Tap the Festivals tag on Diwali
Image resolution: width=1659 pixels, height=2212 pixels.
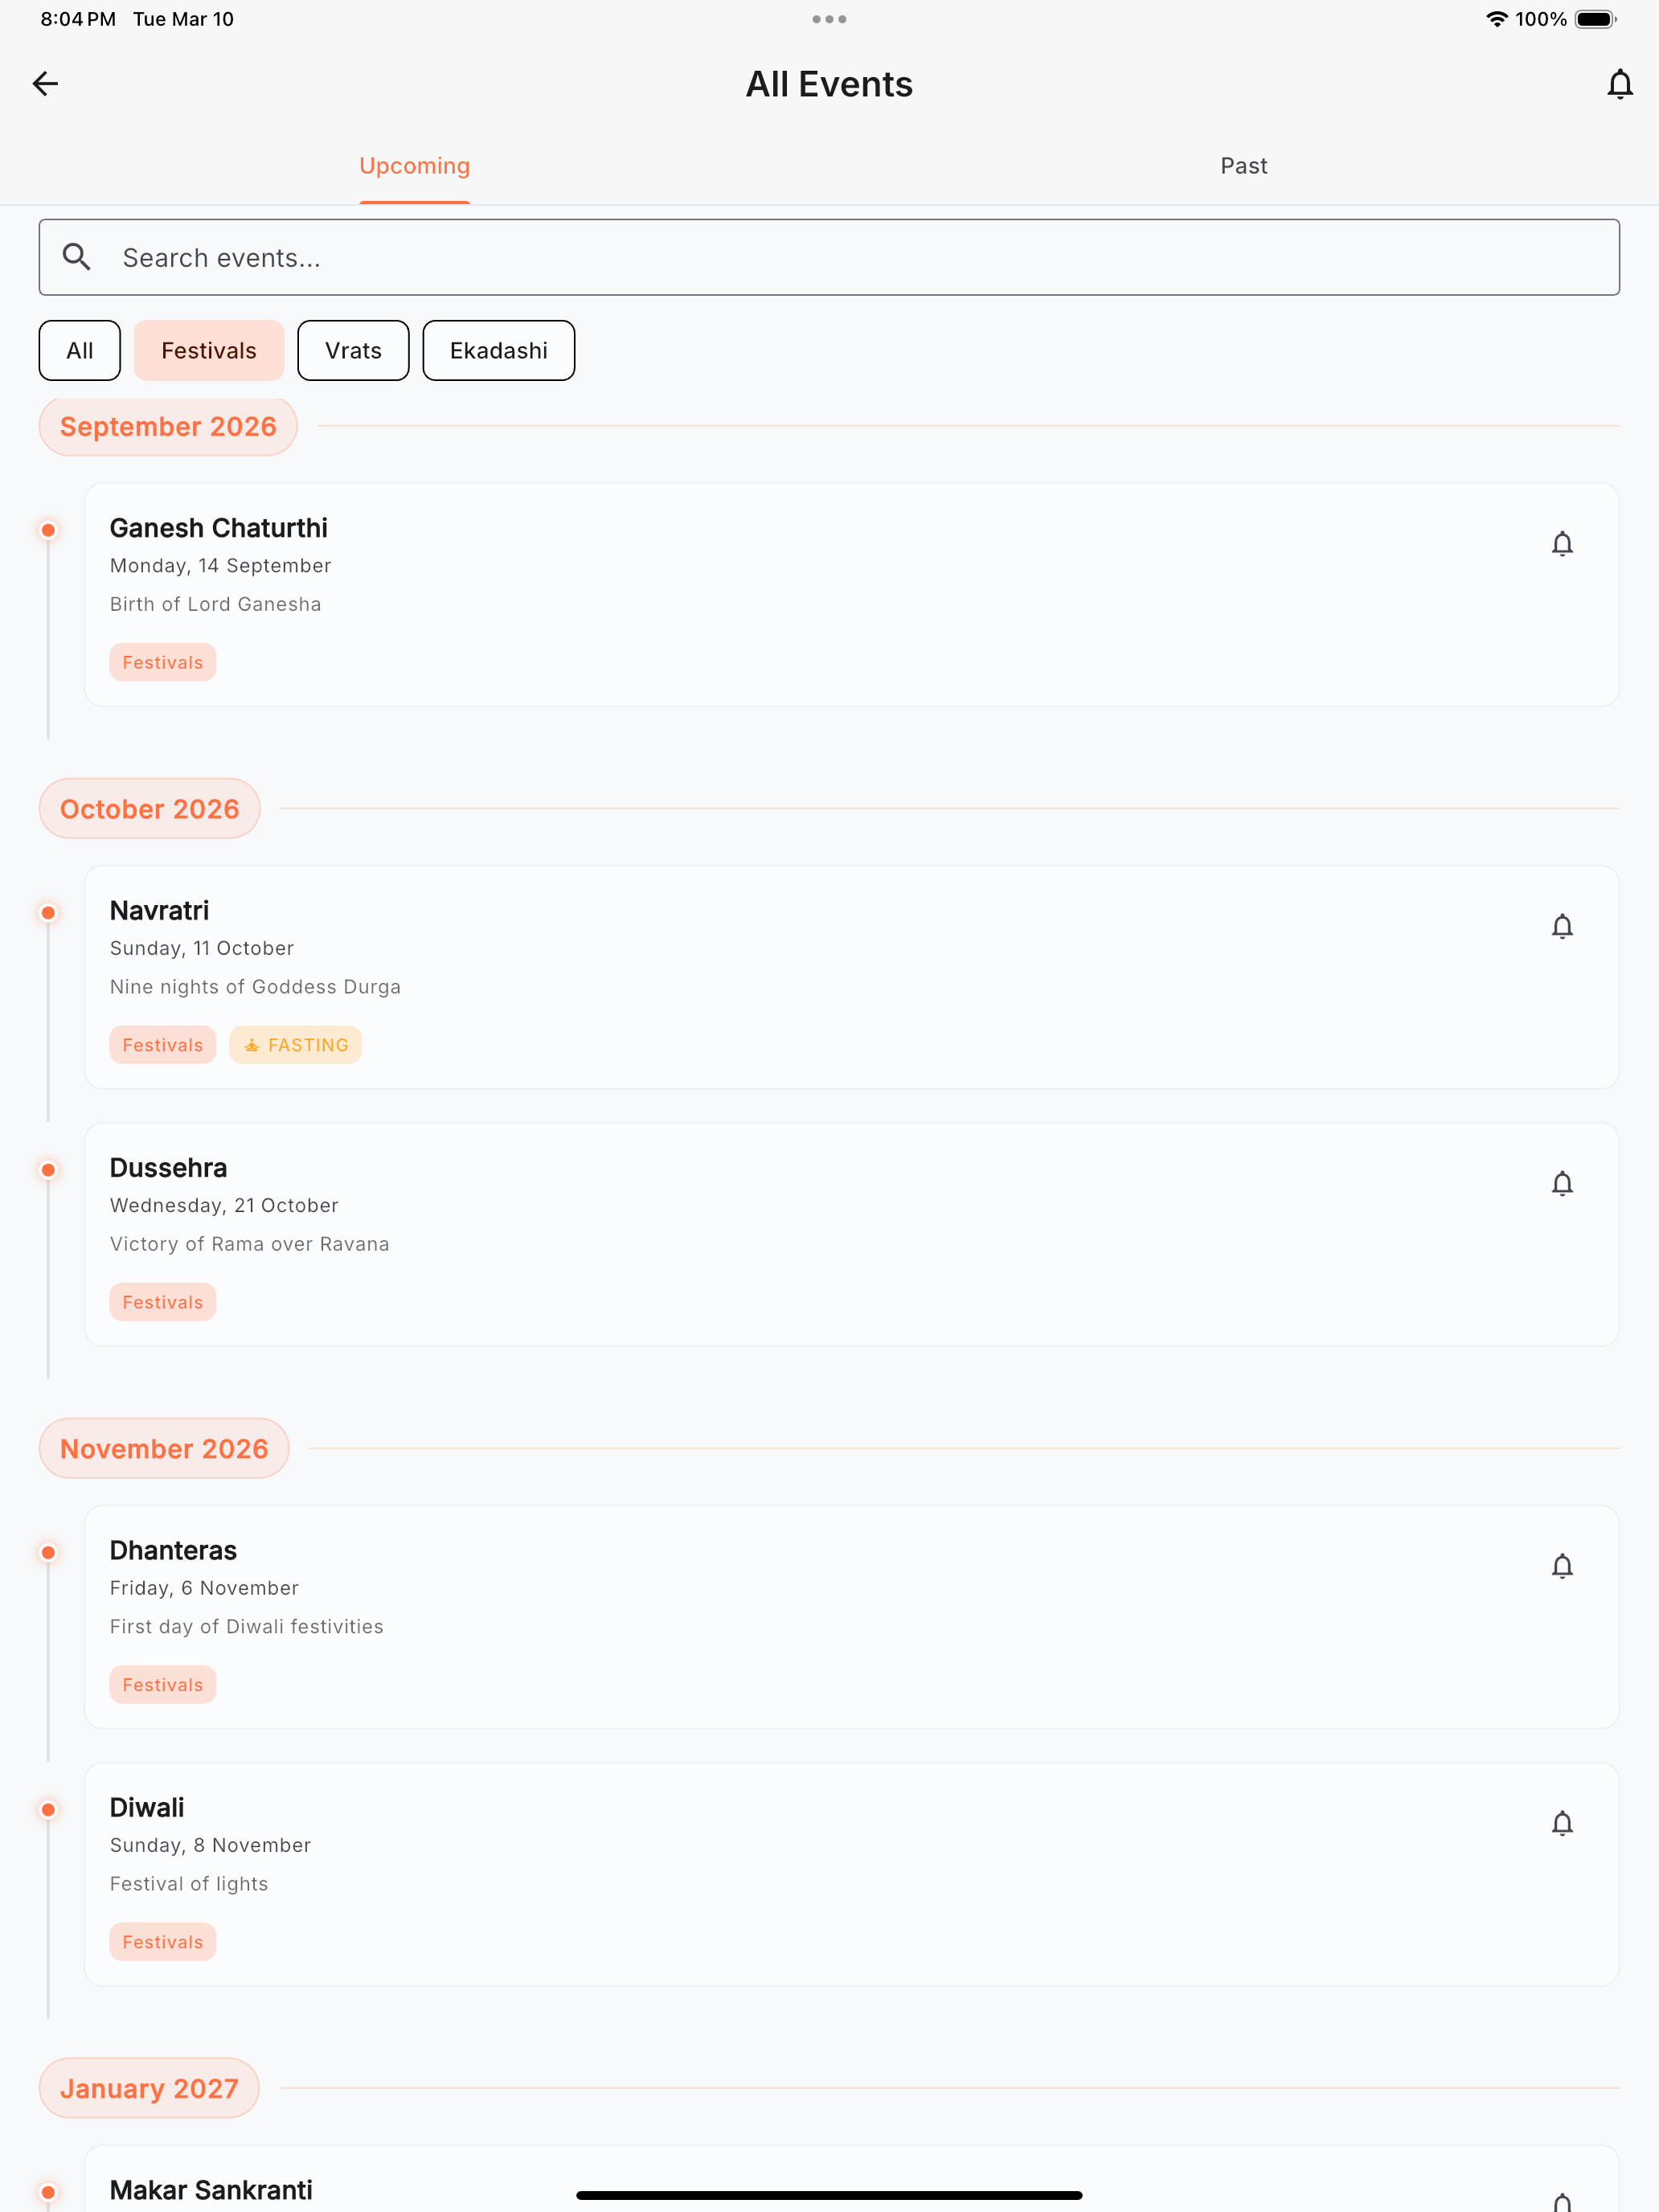(163, 1942)
